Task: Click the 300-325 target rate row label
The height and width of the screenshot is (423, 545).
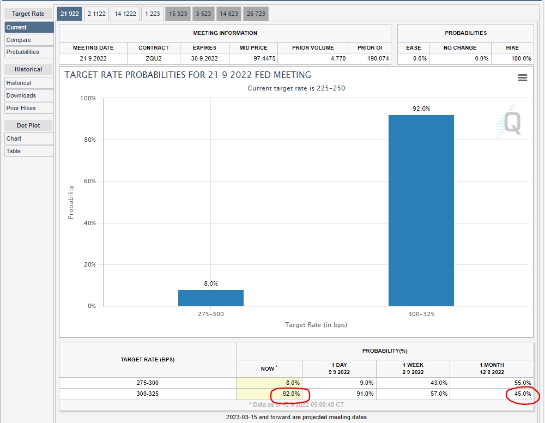Action: 147,394
